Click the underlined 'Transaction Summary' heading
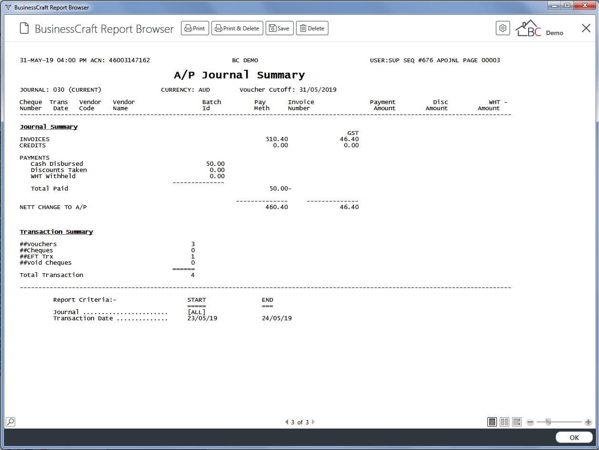This screenshot has width=599, height=450. pos(56,232)
